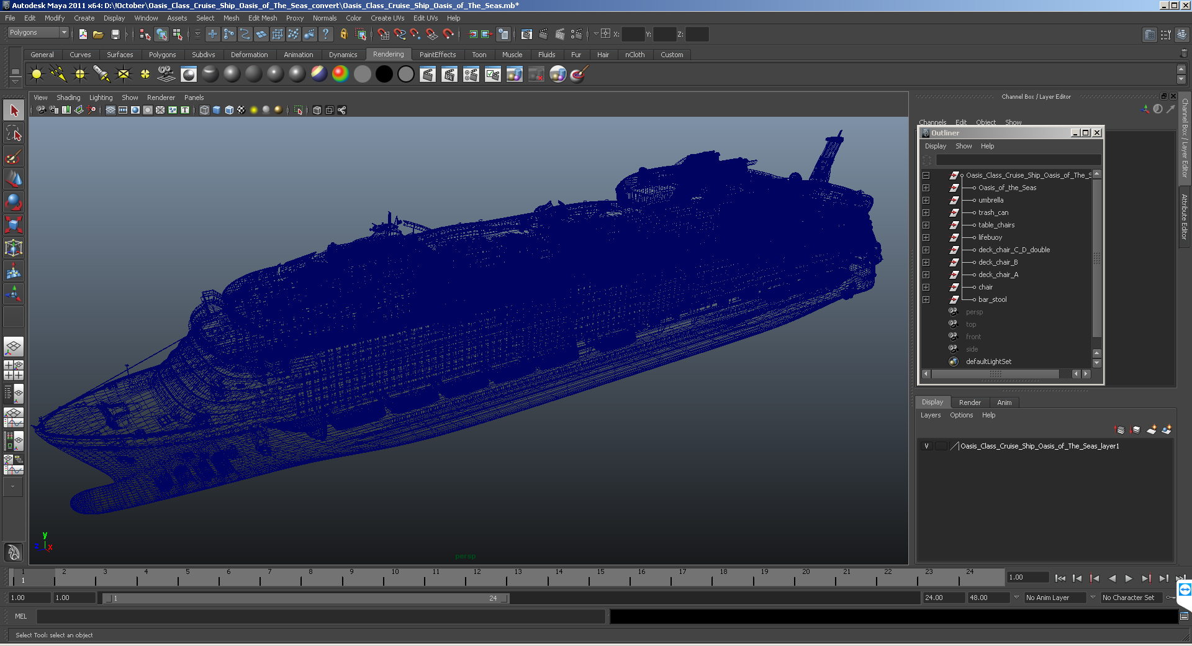
Task: Pick the Move tool cone icon
Action: click(14, 179)
